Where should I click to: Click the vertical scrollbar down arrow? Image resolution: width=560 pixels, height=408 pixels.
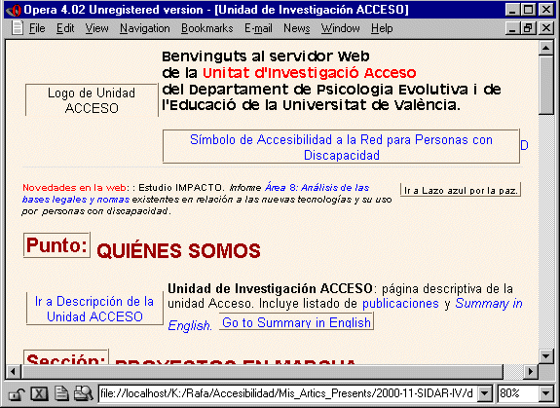pyautogui.click(x=545, y=355)
